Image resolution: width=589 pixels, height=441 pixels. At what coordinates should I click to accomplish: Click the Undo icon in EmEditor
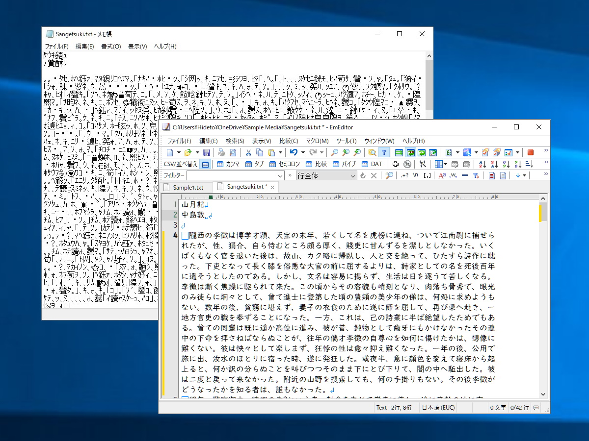click(x=294, y=152)
